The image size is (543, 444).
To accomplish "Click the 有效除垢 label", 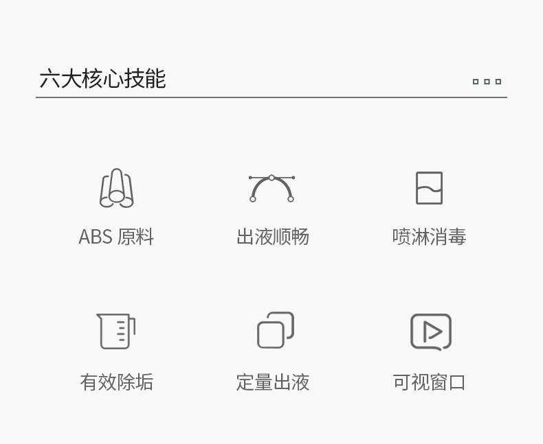I will (117, 382).
